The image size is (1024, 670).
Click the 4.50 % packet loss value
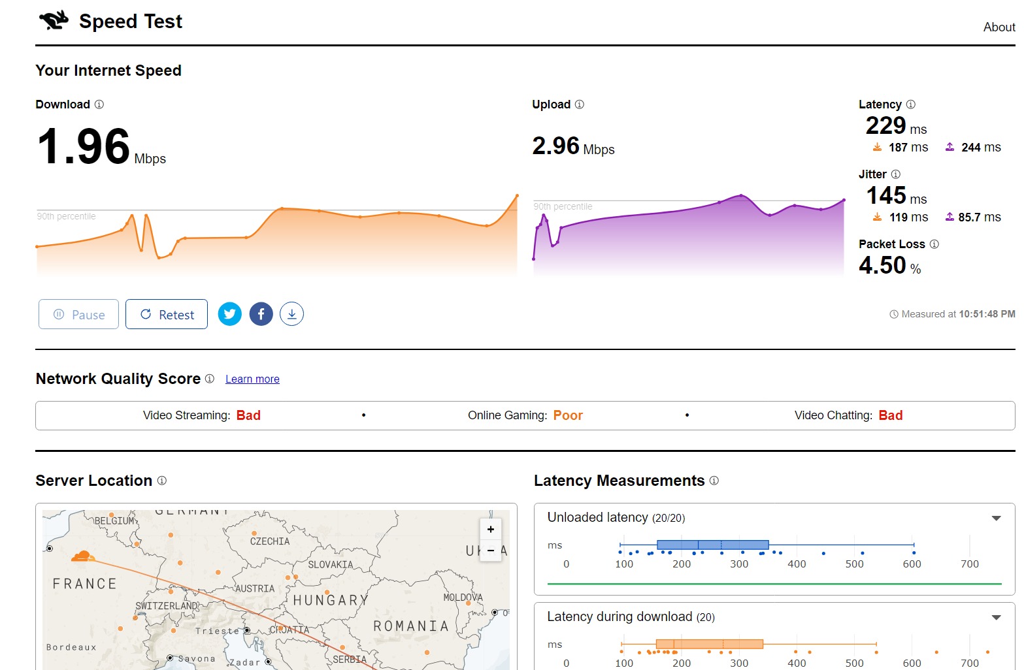[x=889, y=265]
